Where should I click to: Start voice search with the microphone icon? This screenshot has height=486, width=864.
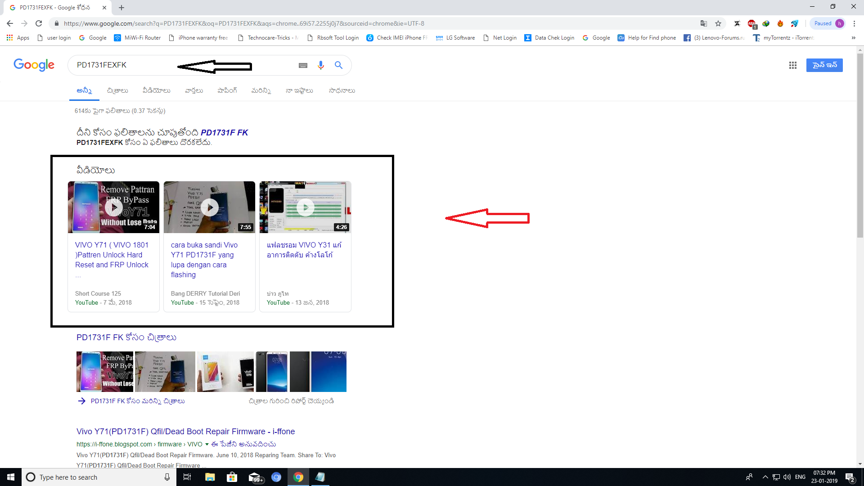click(321, 65)
